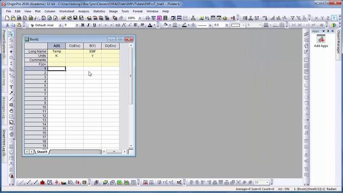The image size is (343, 193).
Task: Click the Statistics on Columns sigma icon
Action: [x=245, y=18]
